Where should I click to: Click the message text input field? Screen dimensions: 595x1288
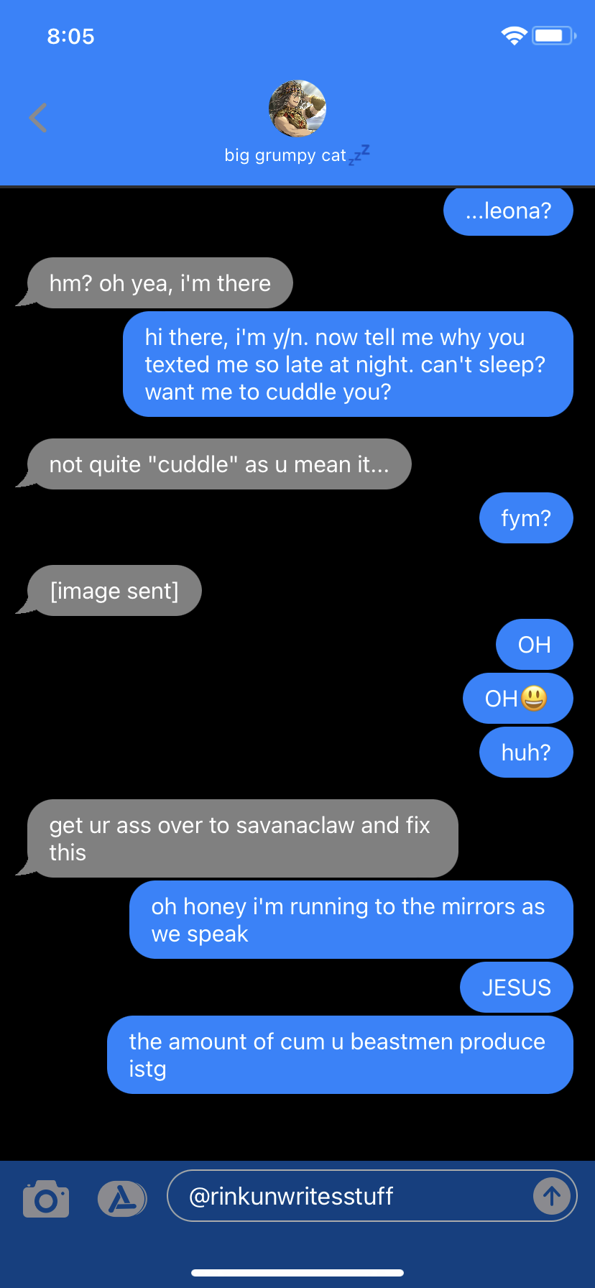372,1196
